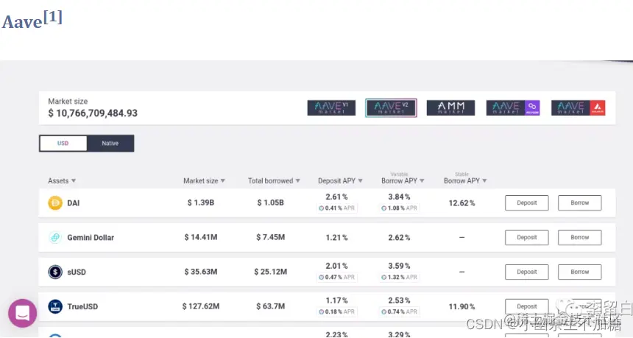
Task: Toggle values display to Native
Action: click(110, 144)
